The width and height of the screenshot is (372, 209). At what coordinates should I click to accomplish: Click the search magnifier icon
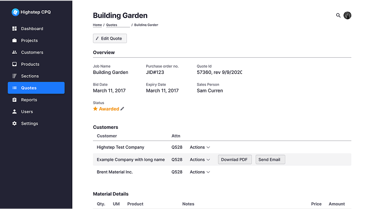(x=339, y=15)
